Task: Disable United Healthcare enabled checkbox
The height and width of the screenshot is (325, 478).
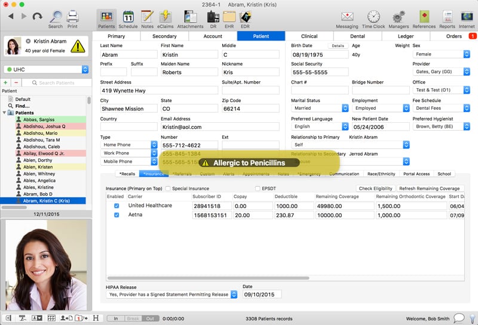Action: [x=117, y=206]
